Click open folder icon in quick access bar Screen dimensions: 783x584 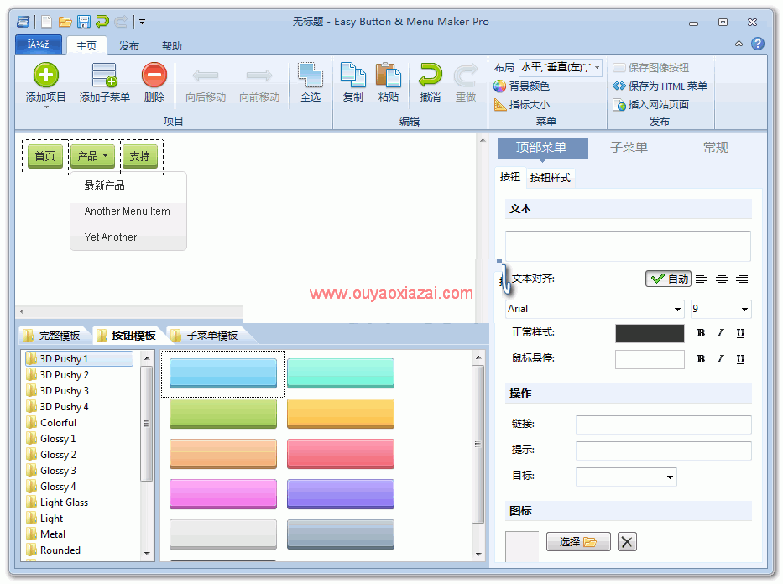pyautogui.click(x=65, y=22)
